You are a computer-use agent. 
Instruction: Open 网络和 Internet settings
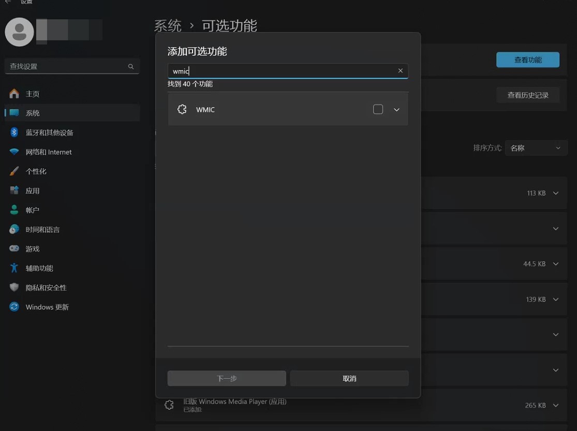coord(72,152)
